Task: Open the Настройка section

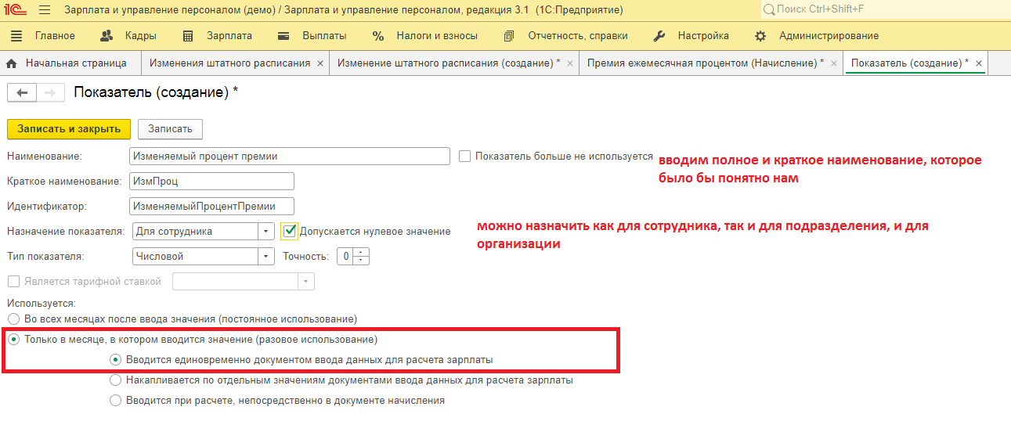Action: (x=703, y=36)
